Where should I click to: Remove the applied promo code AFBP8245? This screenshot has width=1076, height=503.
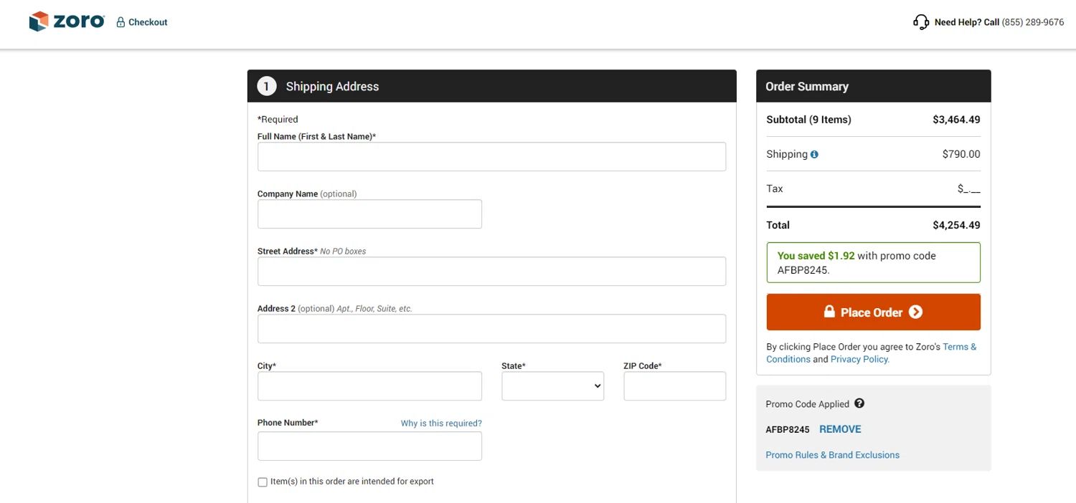840,429
